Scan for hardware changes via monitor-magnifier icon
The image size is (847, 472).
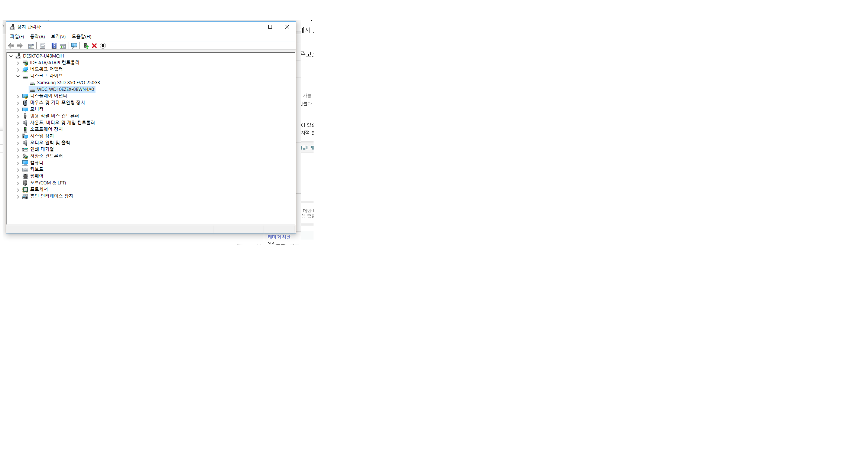click(74, 46)
